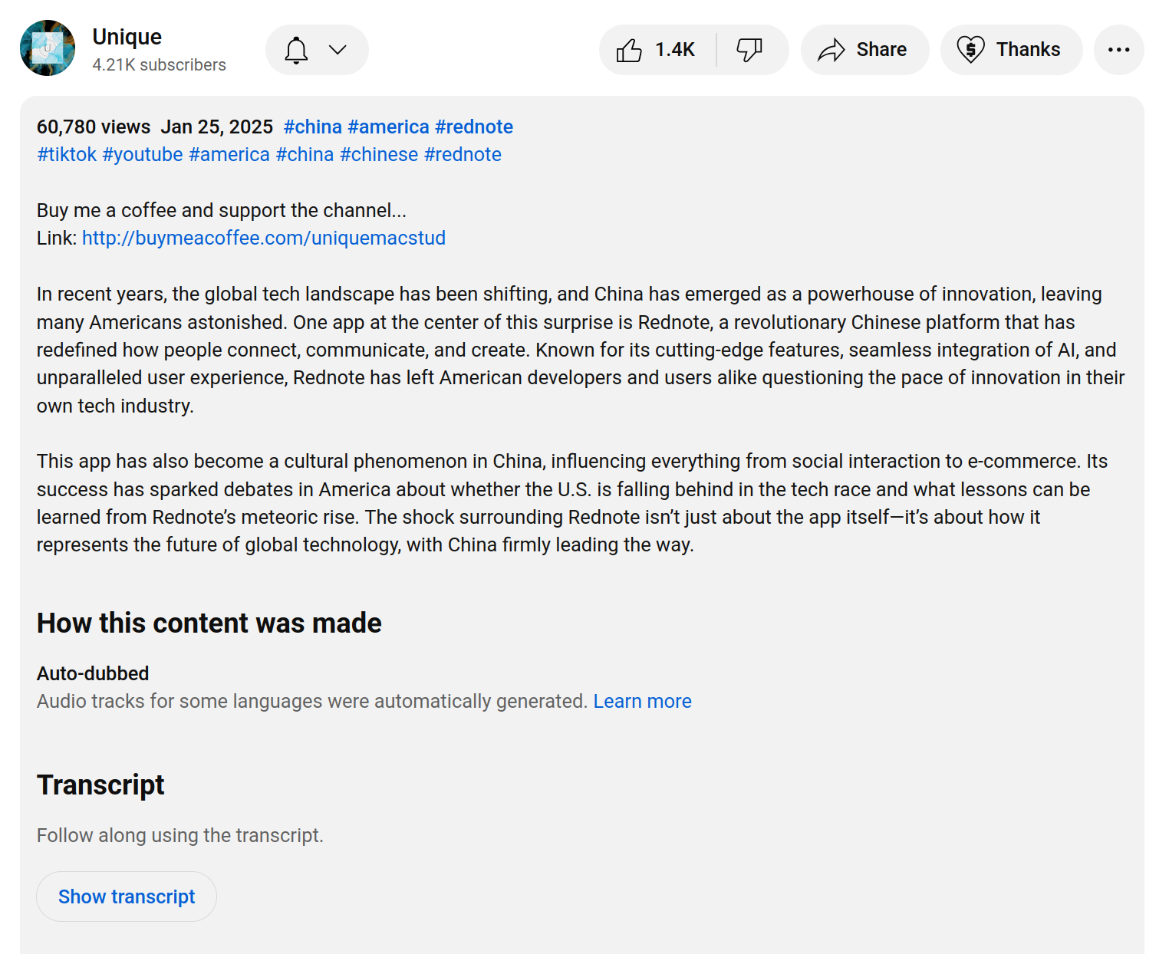Image resolution: width=1169 pixels, height=954 pixels.
Task: Open the bold #america hashtag
Action: (x=388, y=127)
